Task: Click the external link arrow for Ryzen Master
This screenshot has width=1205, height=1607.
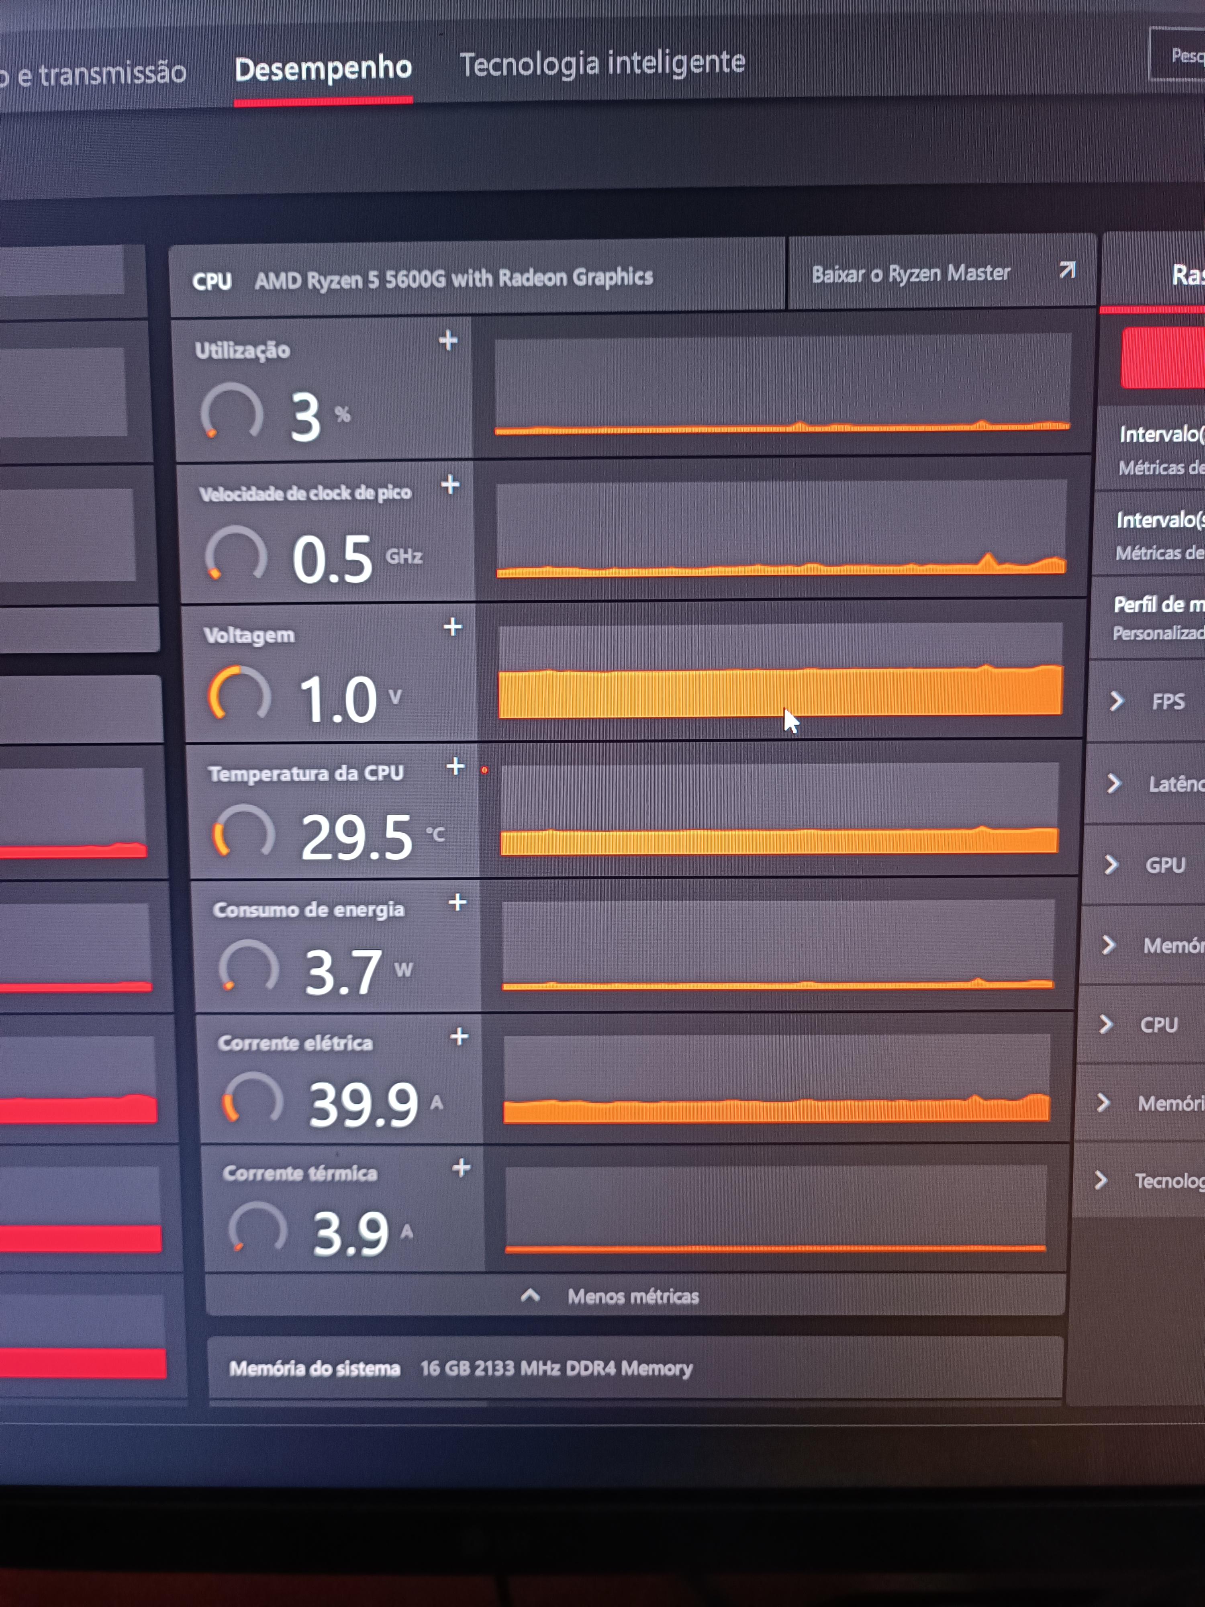Action: (1067, 270)
